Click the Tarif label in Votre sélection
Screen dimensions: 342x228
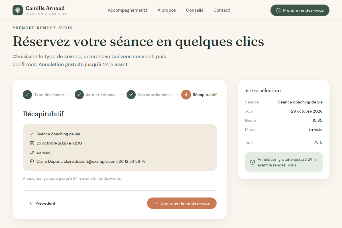tap(249, 142)
